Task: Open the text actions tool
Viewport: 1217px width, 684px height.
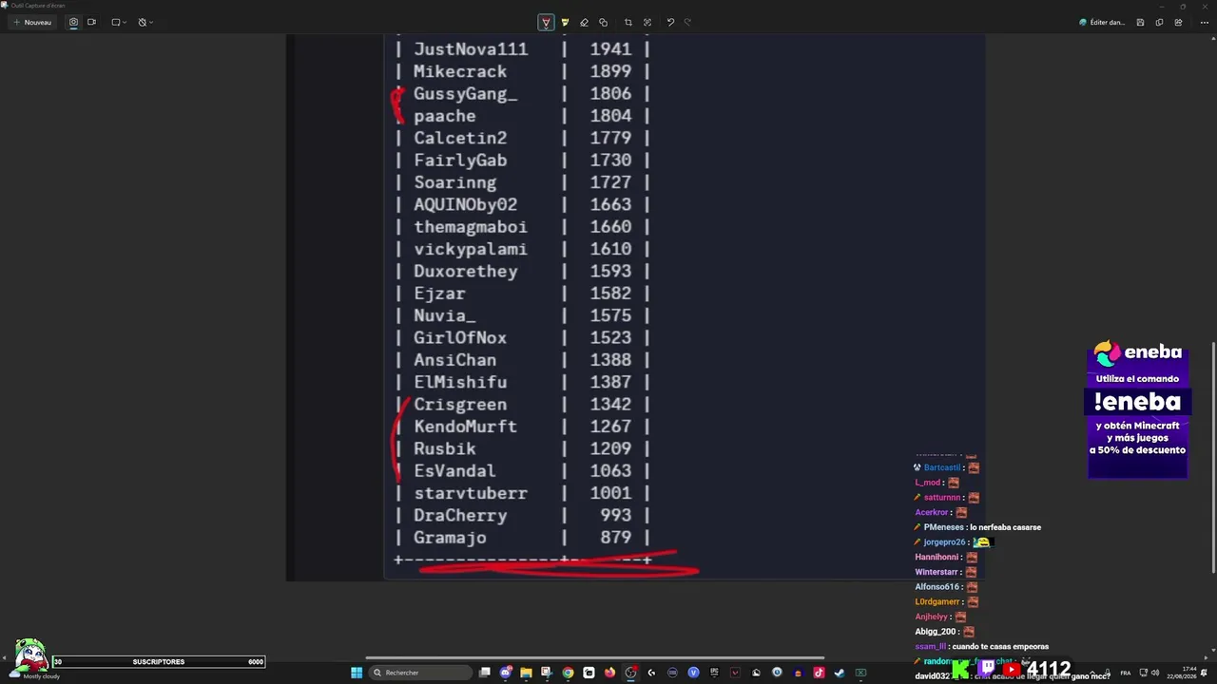Action: tap(647, 22)
